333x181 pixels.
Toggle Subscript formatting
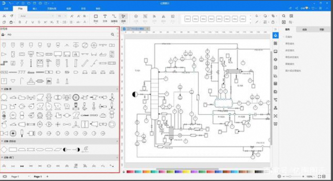coord(51,22)
